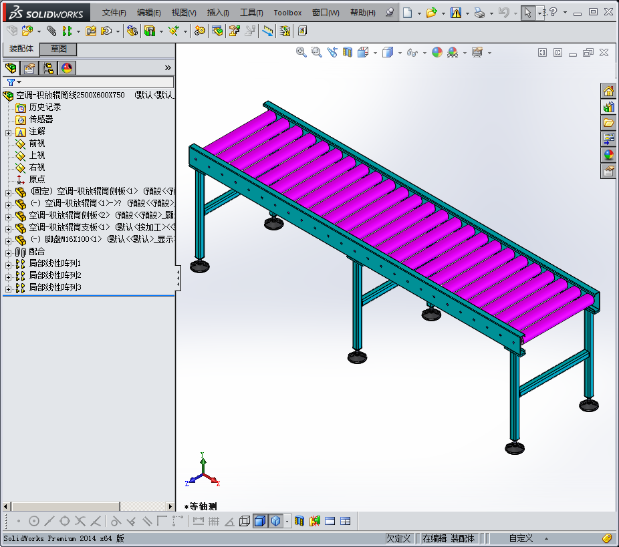Open the Display Style dropdown arrow
Screen dimensions: 619x547
point(400,53)
